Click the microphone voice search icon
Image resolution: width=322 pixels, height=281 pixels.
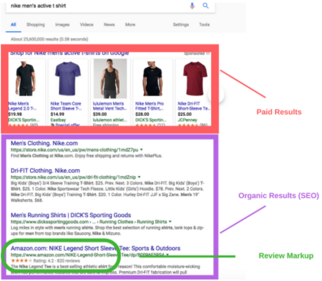click(x=192, y=6)
